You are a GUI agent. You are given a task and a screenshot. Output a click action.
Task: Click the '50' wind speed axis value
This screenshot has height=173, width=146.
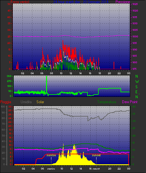pyautogui.click(x=9, y=4)
